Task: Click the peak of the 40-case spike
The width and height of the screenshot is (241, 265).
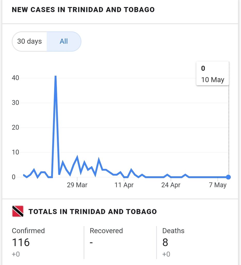Action: (55, 77)
